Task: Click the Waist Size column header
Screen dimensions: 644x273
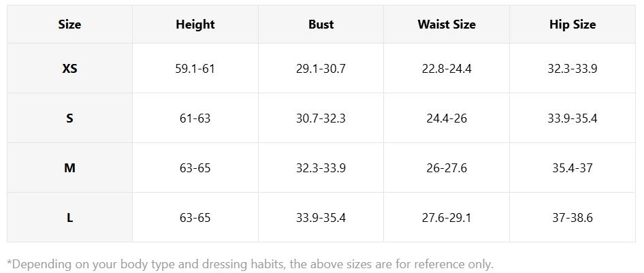Action: click(x=447, y=25)
